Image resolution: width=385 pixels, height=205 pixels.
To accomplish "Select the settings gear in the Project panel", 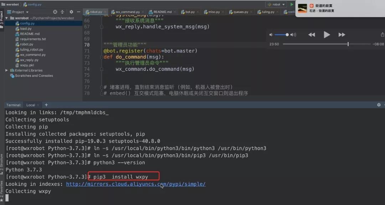I will coord(71,12).
